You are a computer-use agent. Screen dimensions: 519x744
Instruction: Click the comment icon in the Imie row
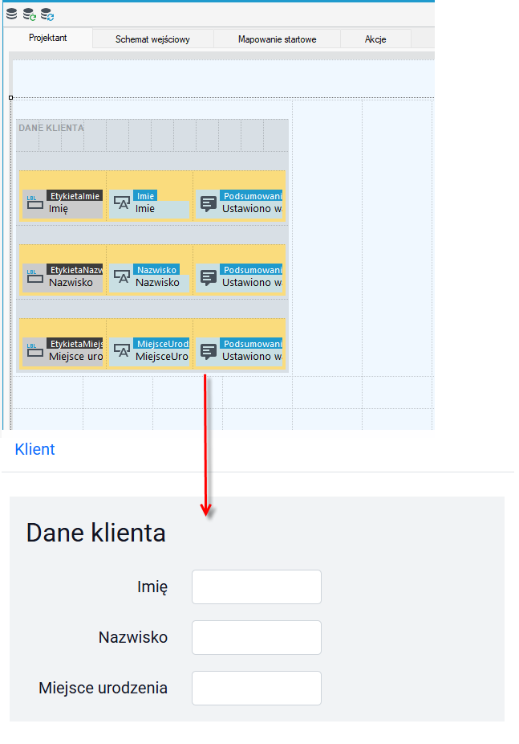209,203
